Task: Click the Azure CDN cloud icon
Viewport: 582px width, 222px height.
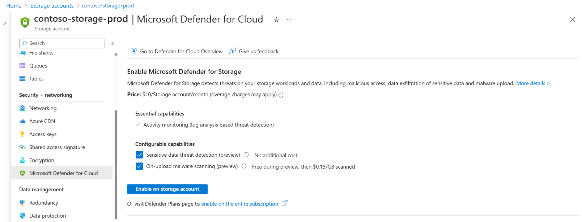Action: coord(22,121)
